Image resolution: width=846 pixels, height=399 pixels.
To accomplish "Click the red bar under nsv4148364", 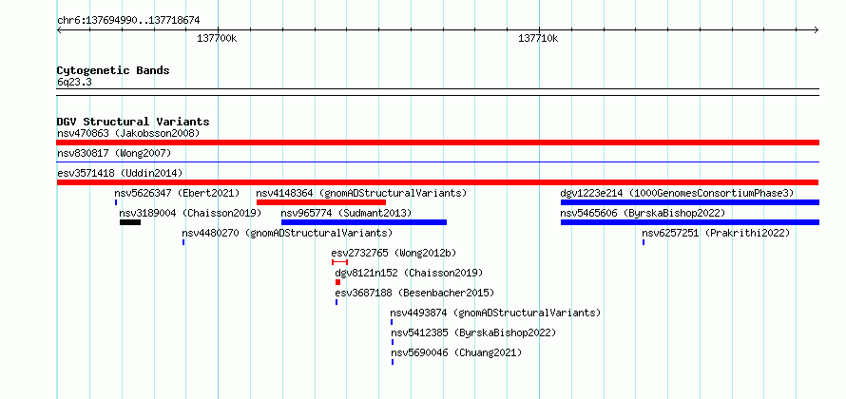I will (x=321, y=202).
